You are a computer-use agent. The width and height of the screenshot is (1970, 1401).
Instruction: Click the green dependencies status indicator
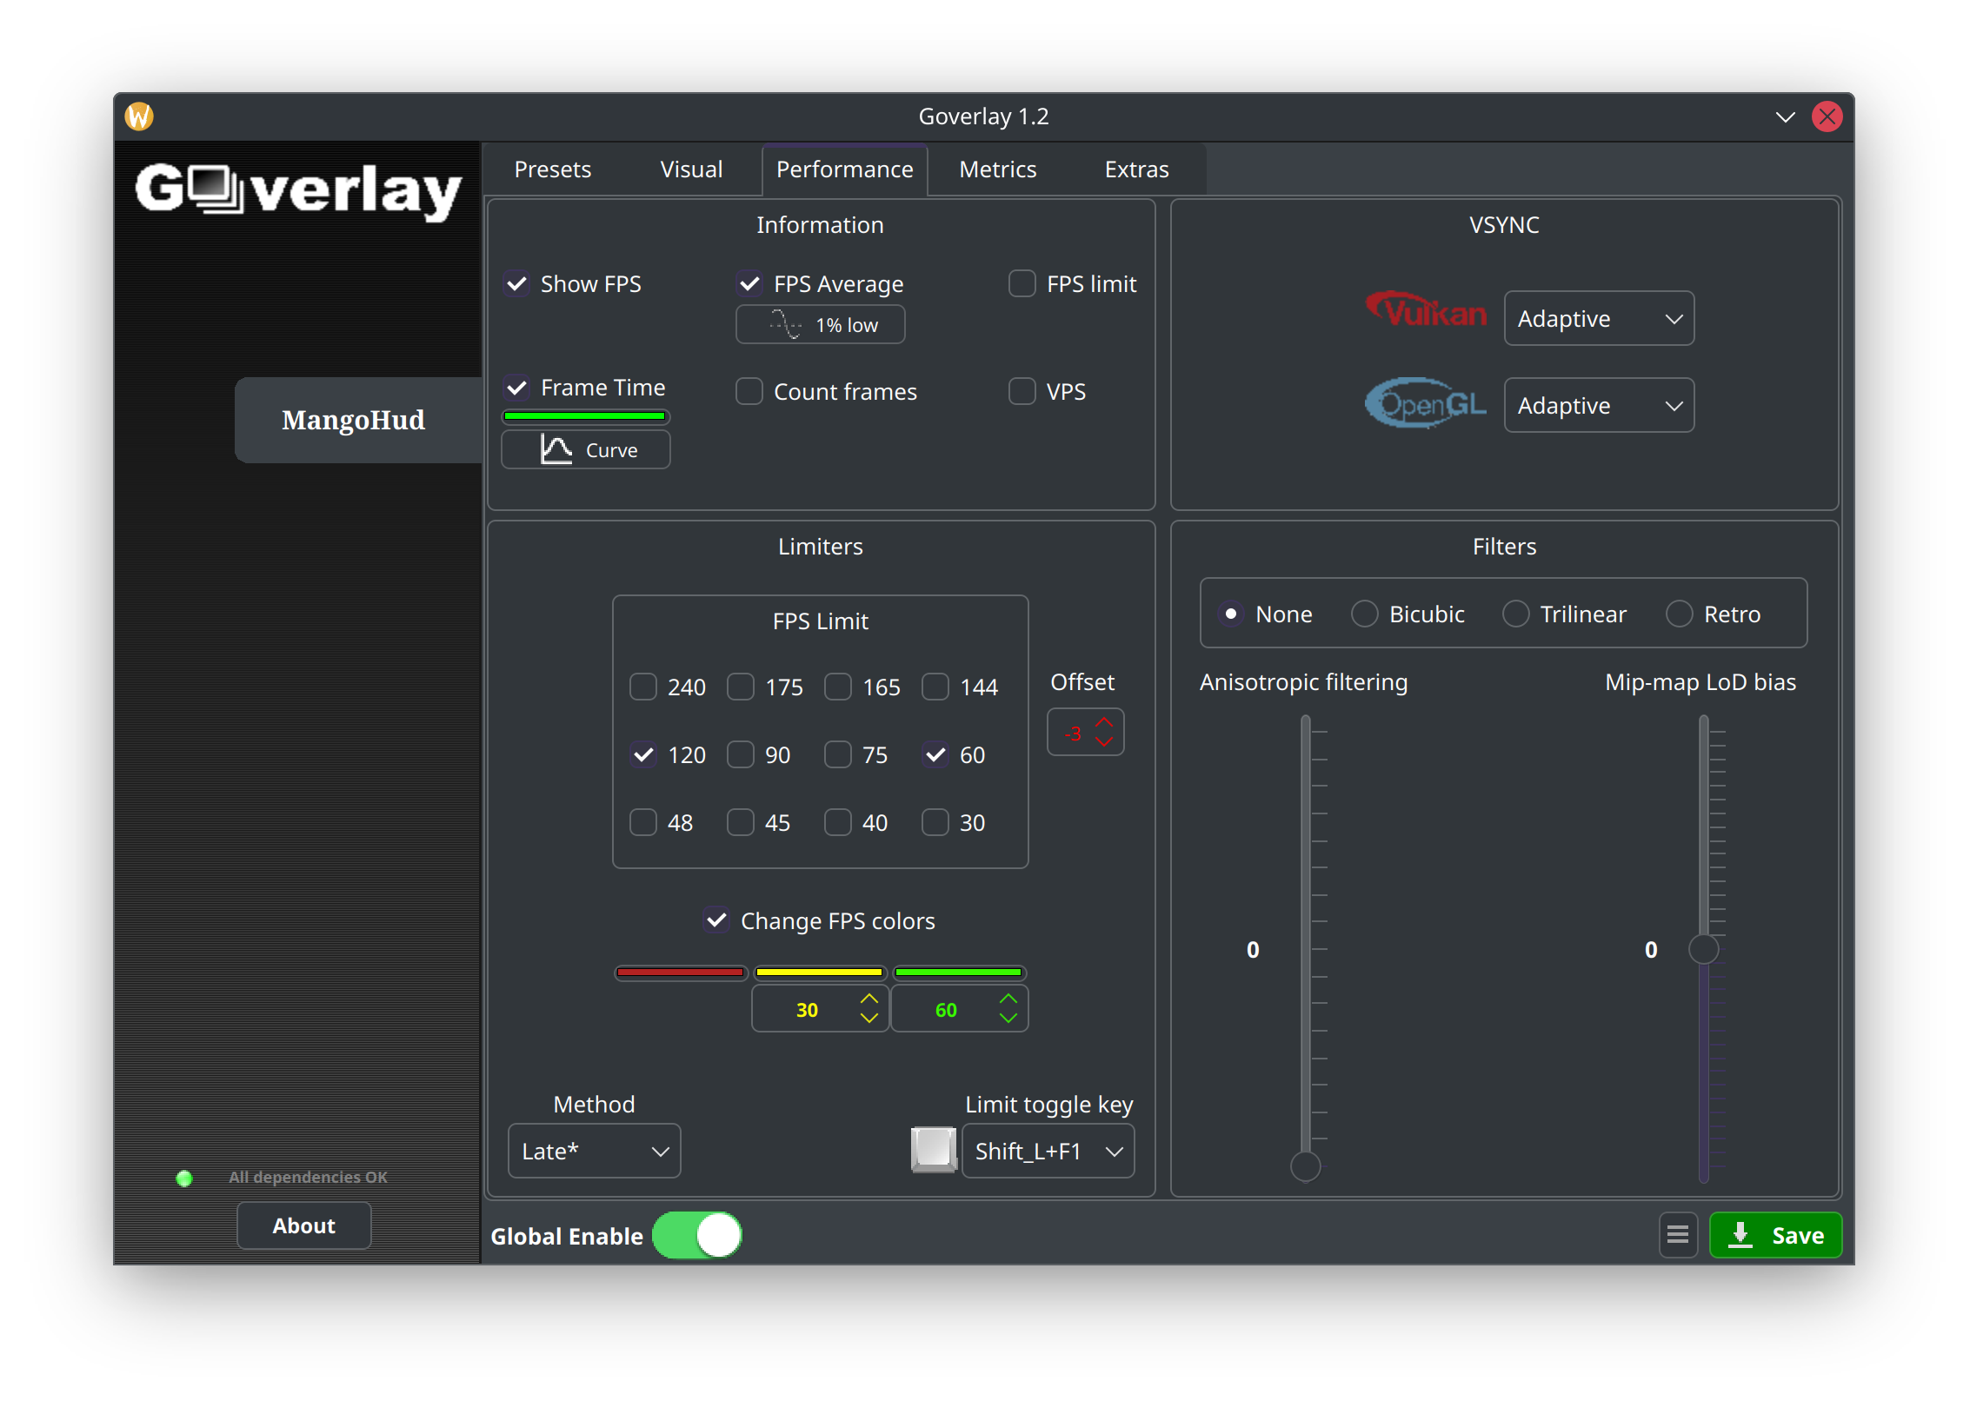183,1178
